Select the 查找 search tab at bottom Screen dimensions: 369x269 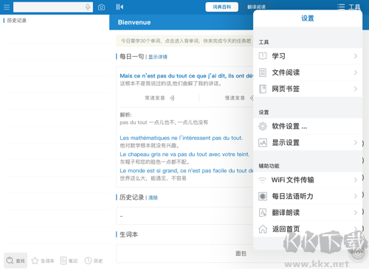[x=15, y=261]
